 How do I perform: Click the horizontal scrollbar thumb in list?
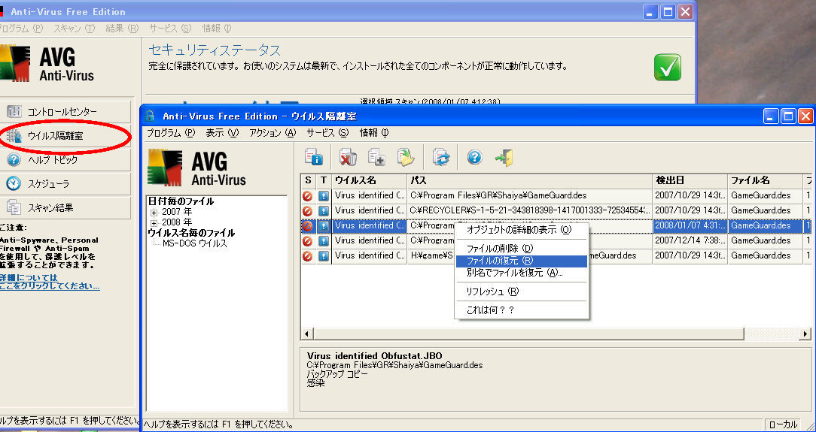point(528,334)
